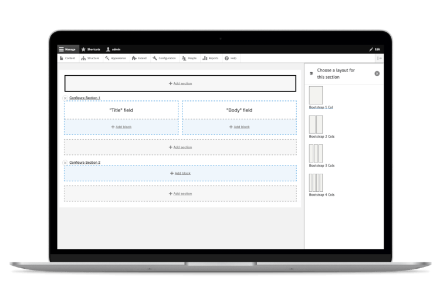This screenshot has height=294, width=440.
Task: Click Configure Section 1 link
Action: (x=84, y=97)
